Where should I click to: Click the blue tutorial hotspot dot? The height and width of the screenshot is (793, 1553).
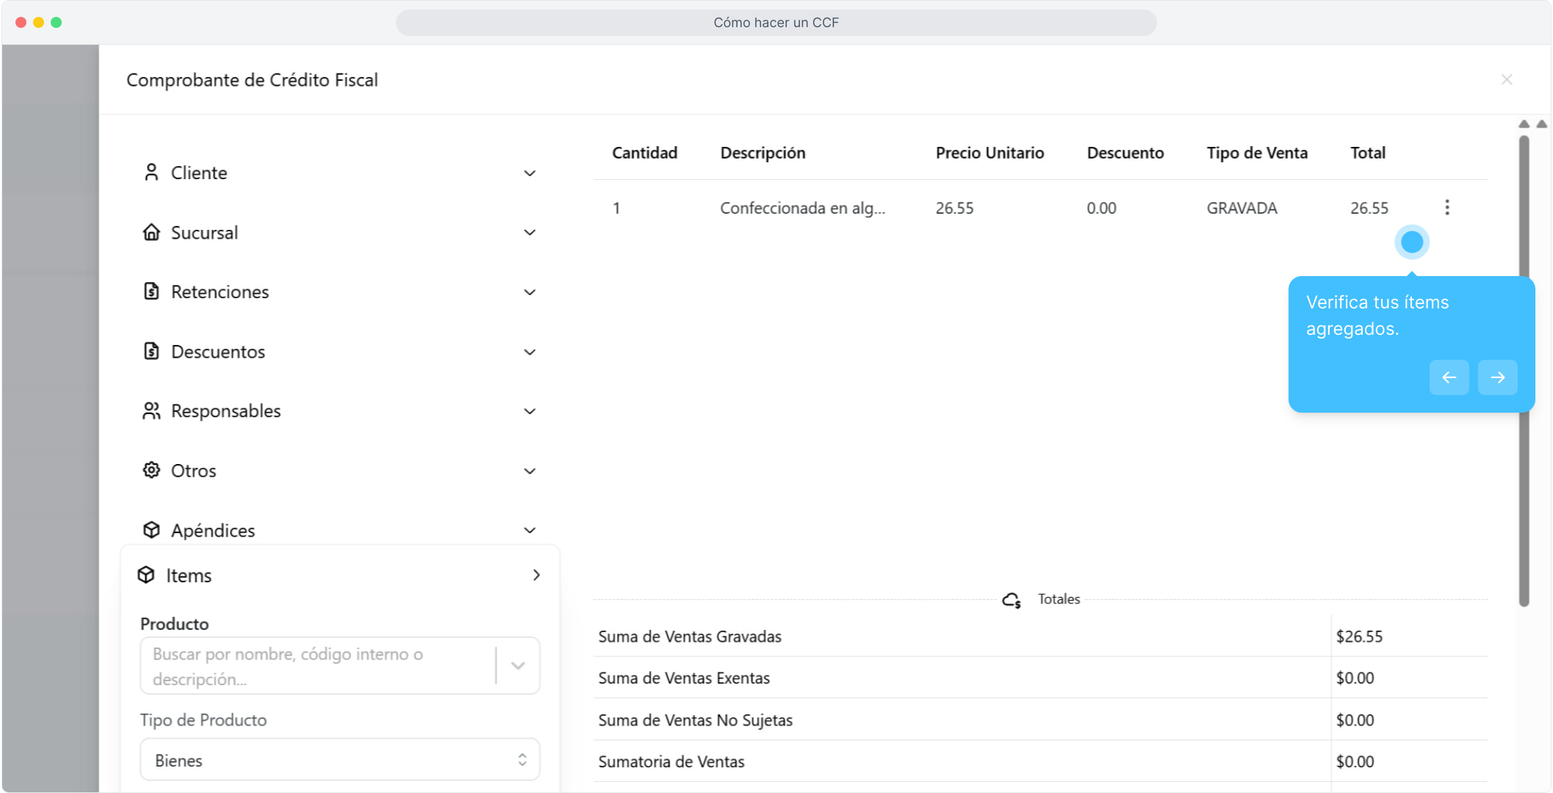tap(1411, 242)
